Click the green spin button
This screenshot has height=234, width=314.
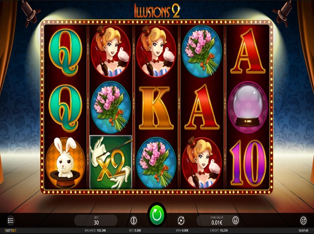click(x=157, y=215)
